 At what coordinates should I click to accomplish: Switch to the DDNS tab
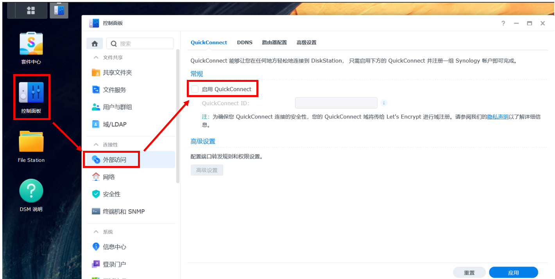(245, 42)
